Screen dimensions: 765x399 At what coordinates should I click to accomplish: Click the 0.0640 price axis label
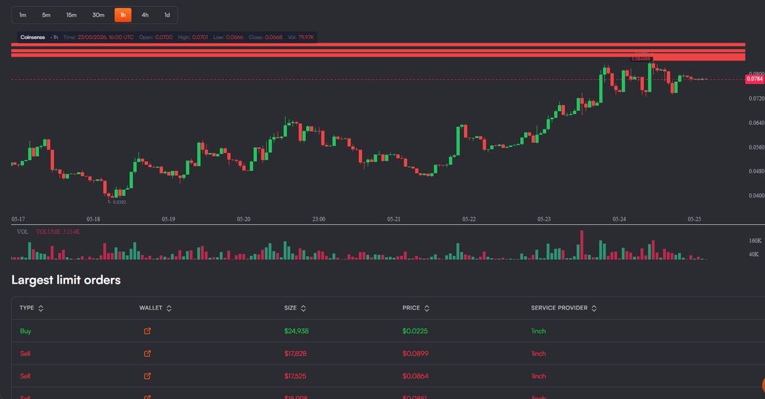(756, 123)
